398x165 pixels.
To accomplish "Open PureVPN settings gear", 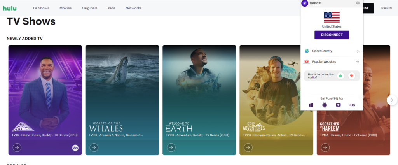I will (x=358, y=3).
